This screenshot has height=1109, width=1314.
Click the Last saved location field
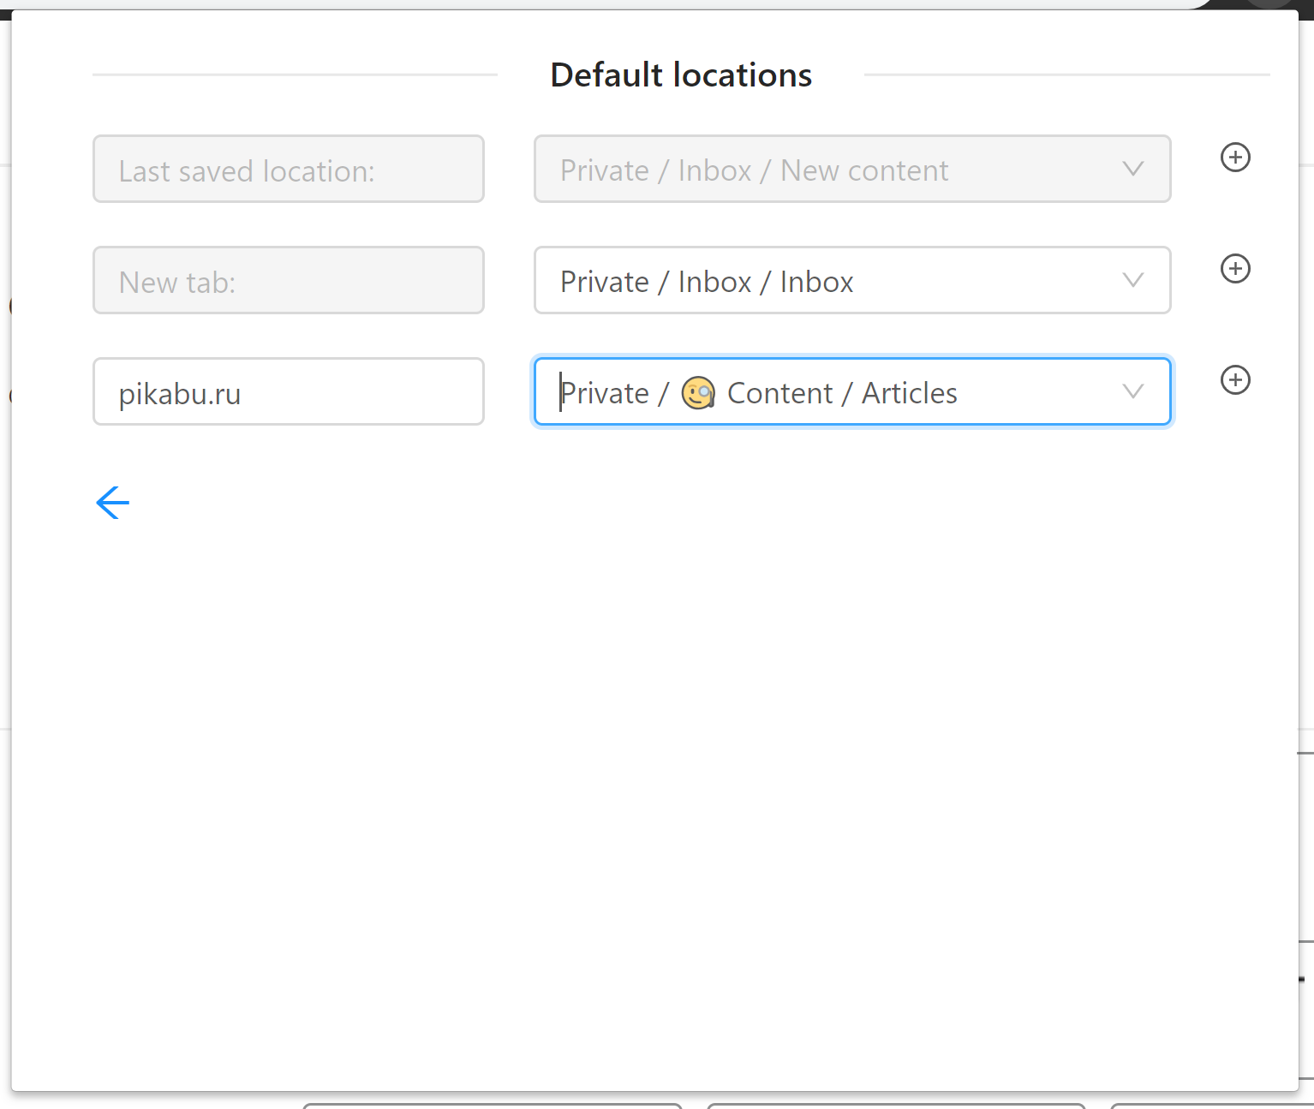pos(288,169)
